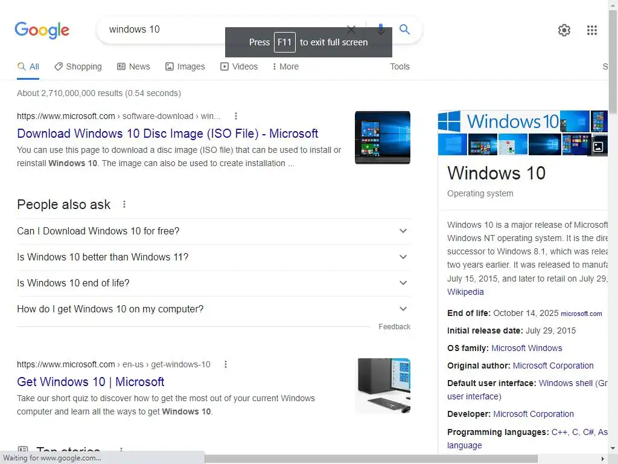Clear the search box with X icon
Screen dimensions: 618x464
click(x=351, y=29)
